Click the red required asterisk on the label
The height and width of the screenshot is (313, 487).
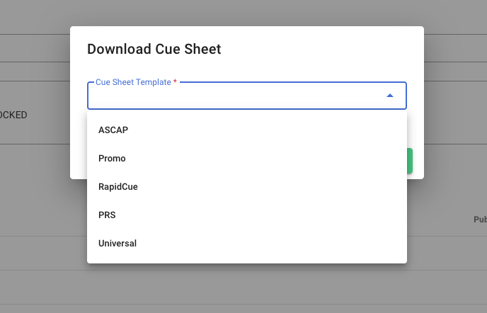[175, 82]
